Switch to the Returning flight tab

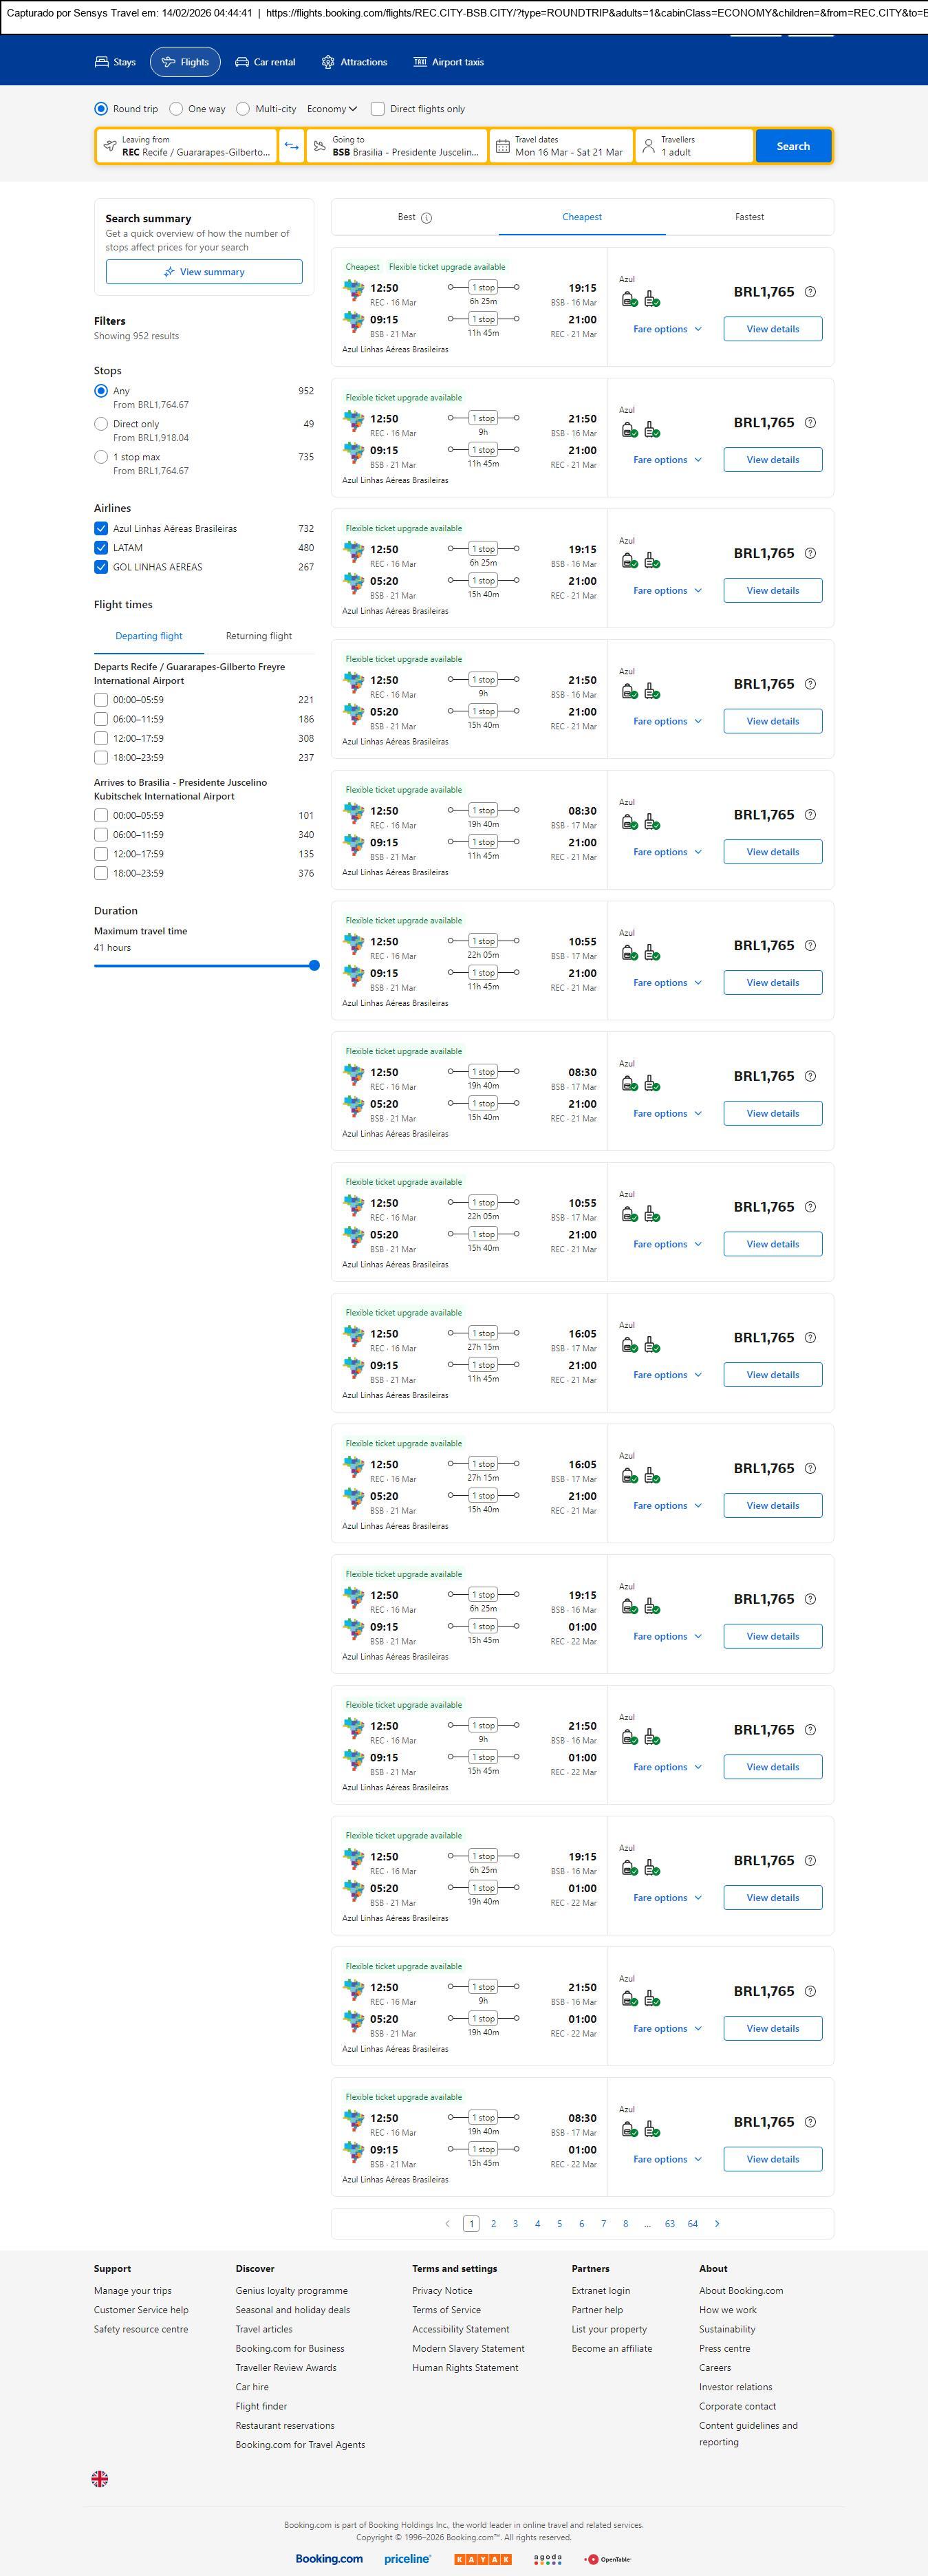point(259,636)
